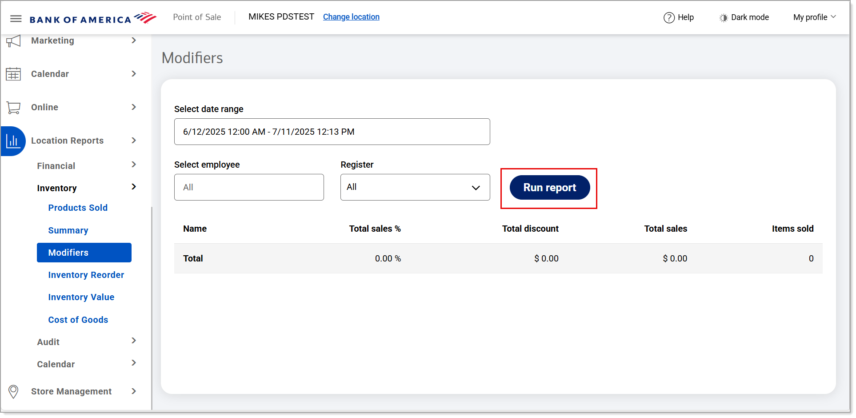Viewport: 856px width, 418px height.
Task: Click the Bank of America logo
Action: (93, 18)
